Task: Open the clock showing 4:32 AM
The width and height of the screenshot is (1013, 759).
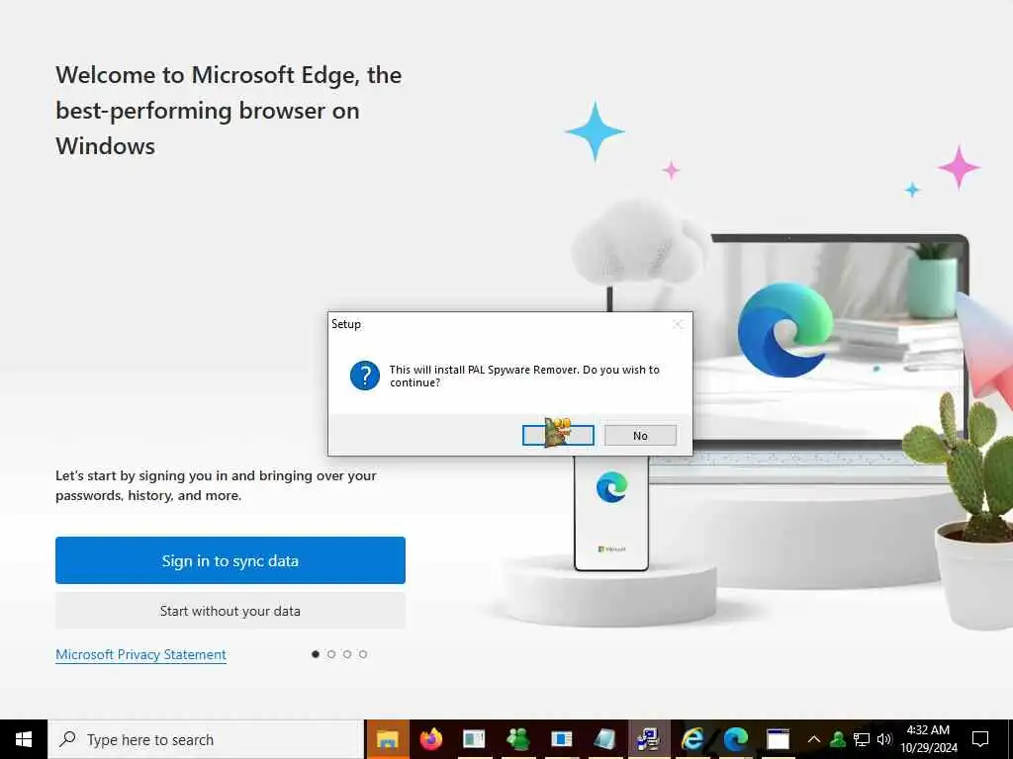Action: tap(928, 739)
